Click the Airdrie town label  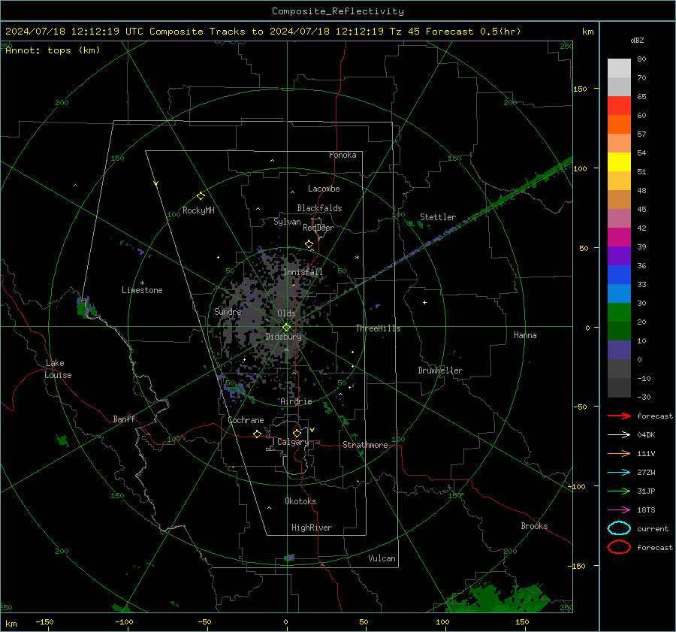pos(296,401)
